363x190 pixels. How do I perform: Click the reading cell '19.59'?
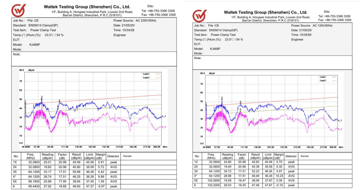(x=228, y=181)
